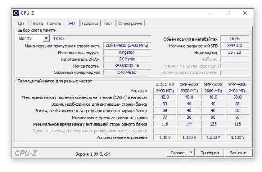Image resolution: width=262 pixels, height=172 pixels.
Task: Open the dropdown arrow beside Сервис
Action: point(191,153)
